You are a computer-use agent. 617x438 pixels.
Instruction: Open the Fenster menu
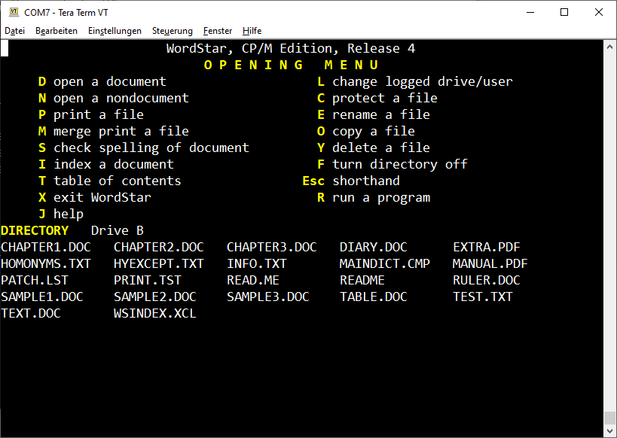(x=218, y=31)
